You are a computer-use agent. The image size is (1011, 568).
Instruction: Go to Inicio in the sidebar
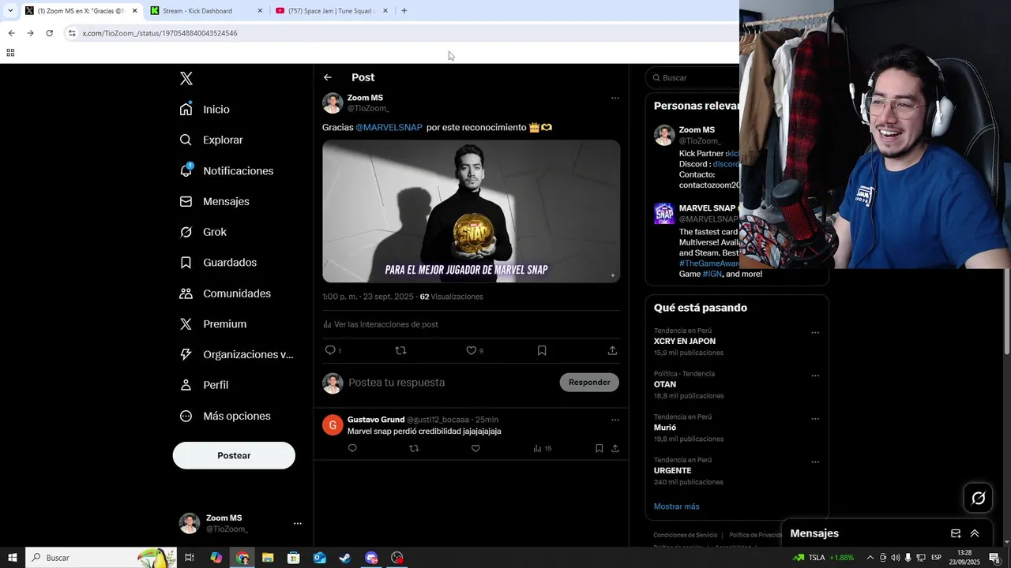pos(205,110)
